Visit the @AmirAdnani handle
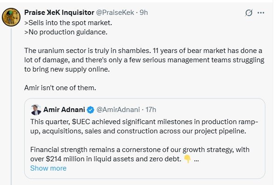The height and width of the screenshot is (185, 277). [x=118, y=110]
